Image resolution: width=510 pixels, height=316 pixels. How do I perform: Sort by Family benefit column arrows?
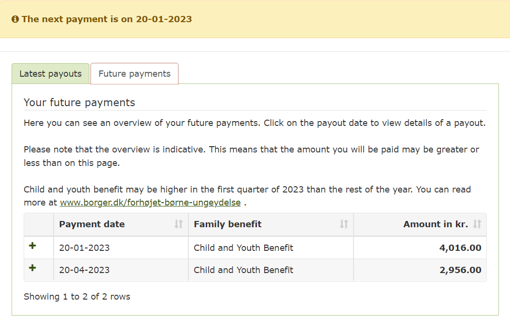[344, 224]
